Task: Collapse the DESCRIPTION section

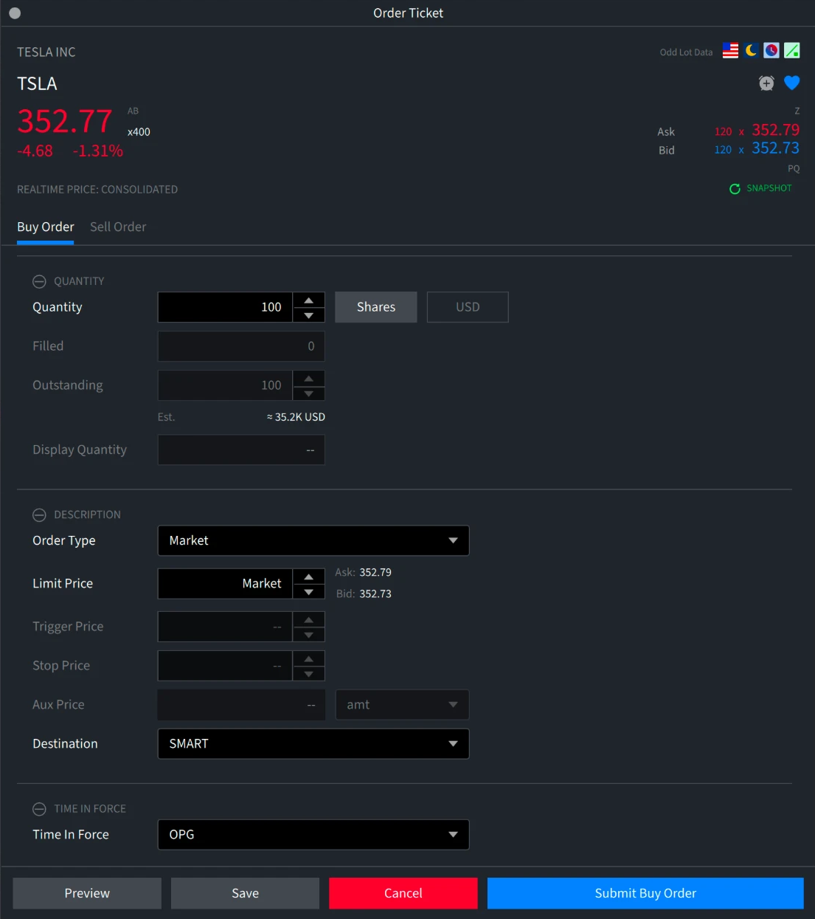Action: (x=39, y=514)
